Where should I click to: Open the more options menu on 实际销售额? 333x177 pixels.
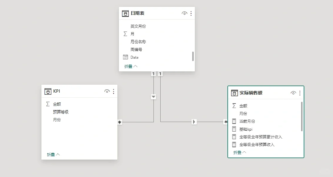[300, 93]
